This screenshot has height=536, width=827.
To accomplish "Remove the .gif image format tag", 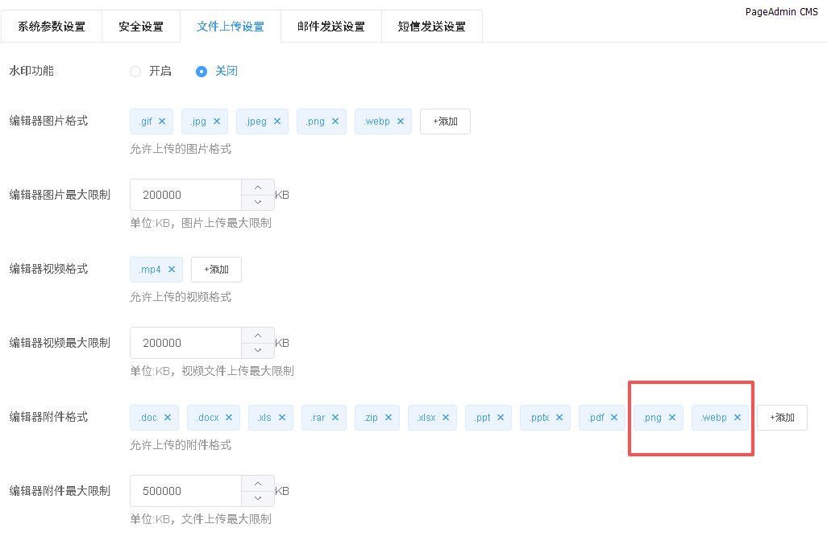I will pos(162,122).
